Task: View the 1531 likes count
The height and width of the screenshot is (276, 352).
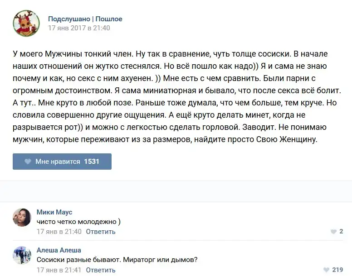Action: pos(92,162)
